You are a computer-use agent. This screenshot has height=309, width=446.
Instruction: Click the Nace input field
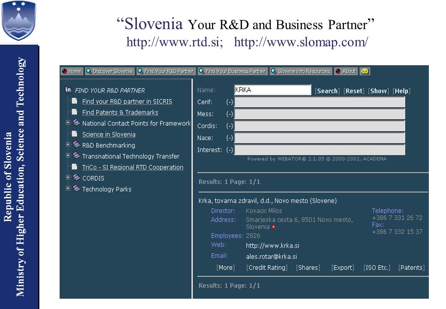click(x=319, y=138)
